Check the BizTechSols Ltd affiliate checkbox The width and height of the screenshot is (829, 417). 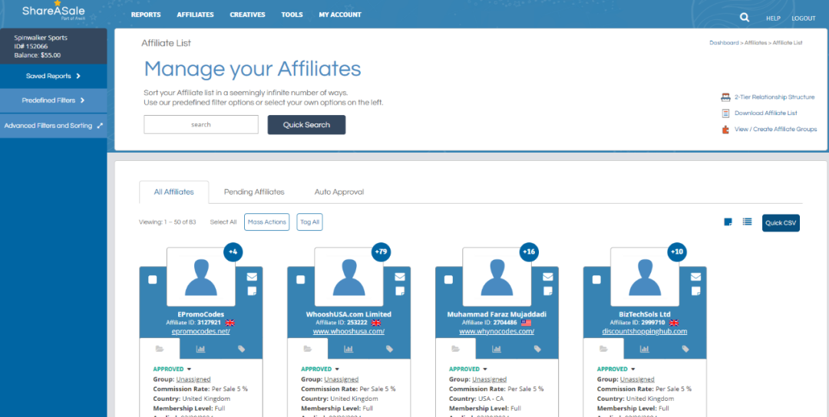click(x=596, y=280)
